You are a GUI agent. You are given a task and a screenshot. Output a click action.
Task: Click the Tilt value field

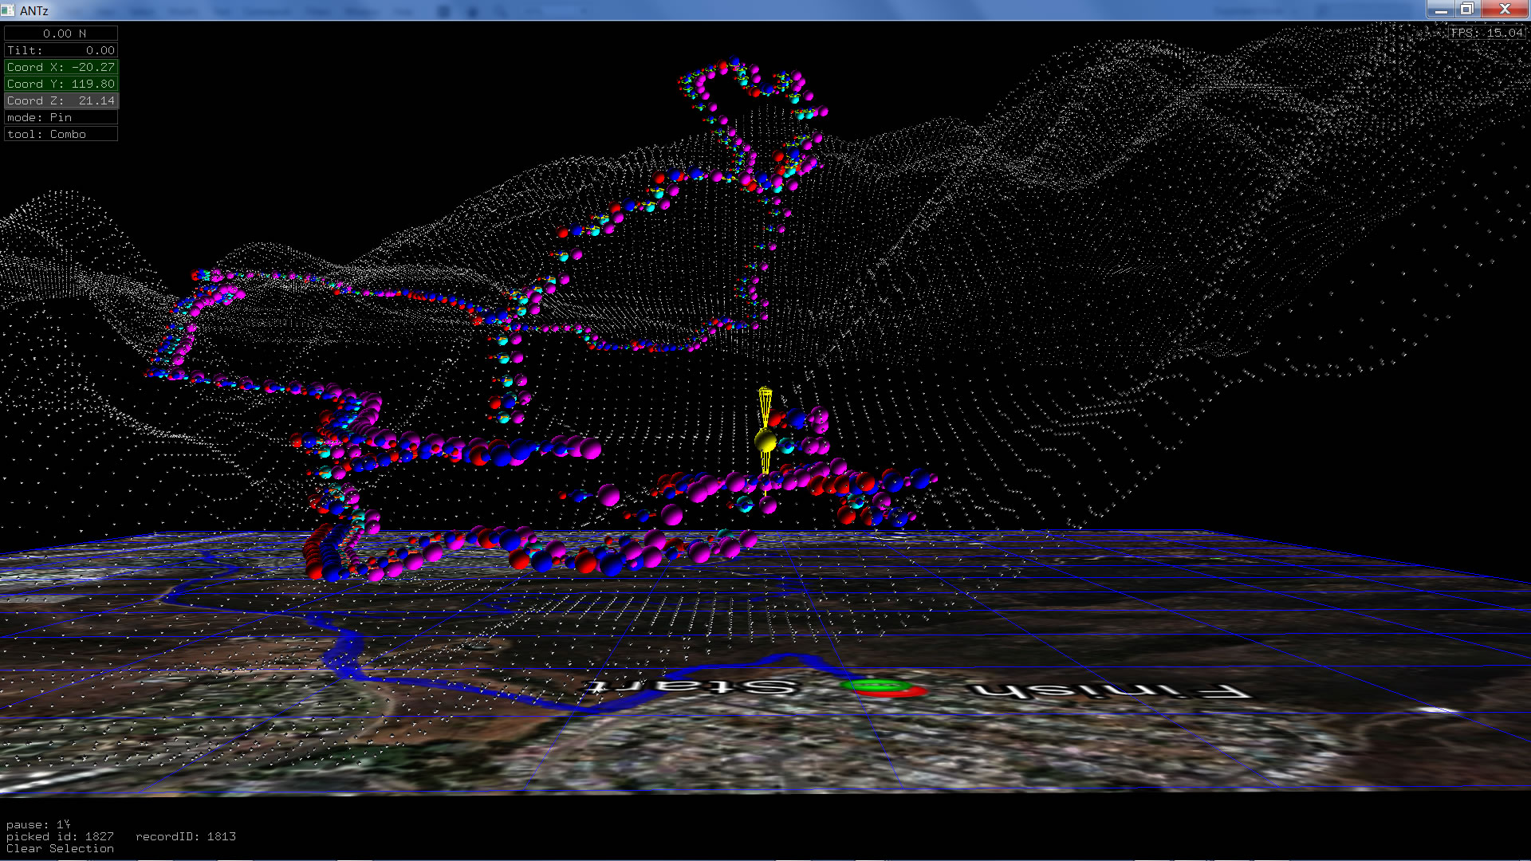(x=61, y=50)
